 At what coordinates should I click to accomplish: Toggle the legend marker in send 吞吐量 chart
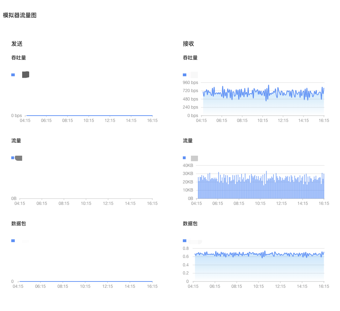[13, 75]
